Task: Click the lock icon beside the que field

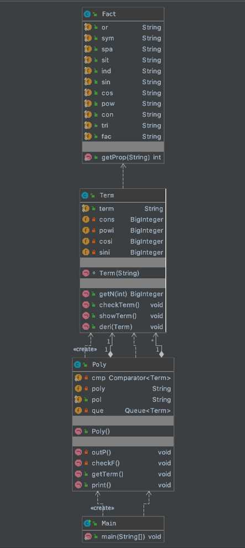Action: click(x=86, y=411)
